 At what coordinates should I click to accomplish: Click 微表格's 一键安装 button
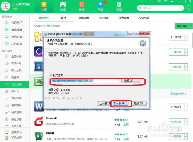[x=176, y=137]
